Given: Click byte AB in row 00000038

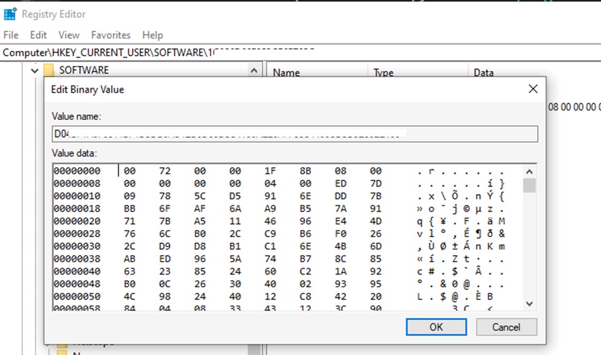Looking at the screenshot, I should [130, 259].
